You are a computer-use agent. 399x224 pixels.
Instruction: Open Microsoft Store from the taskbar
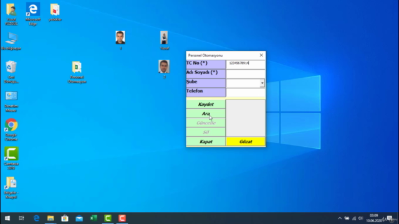pyautogui.click(x=65, y=218)
